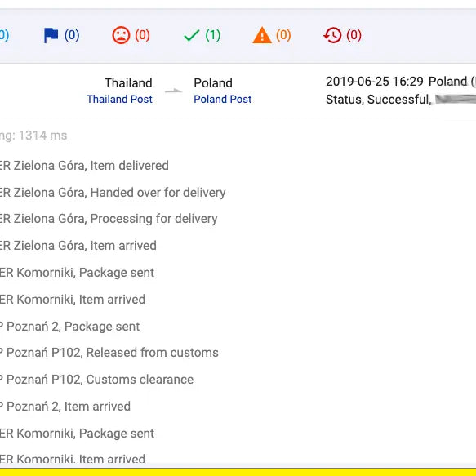Viewport: 476px width, 476px height.
Task: Select the Zielona Góra Item delivered event
Action: 84,166
